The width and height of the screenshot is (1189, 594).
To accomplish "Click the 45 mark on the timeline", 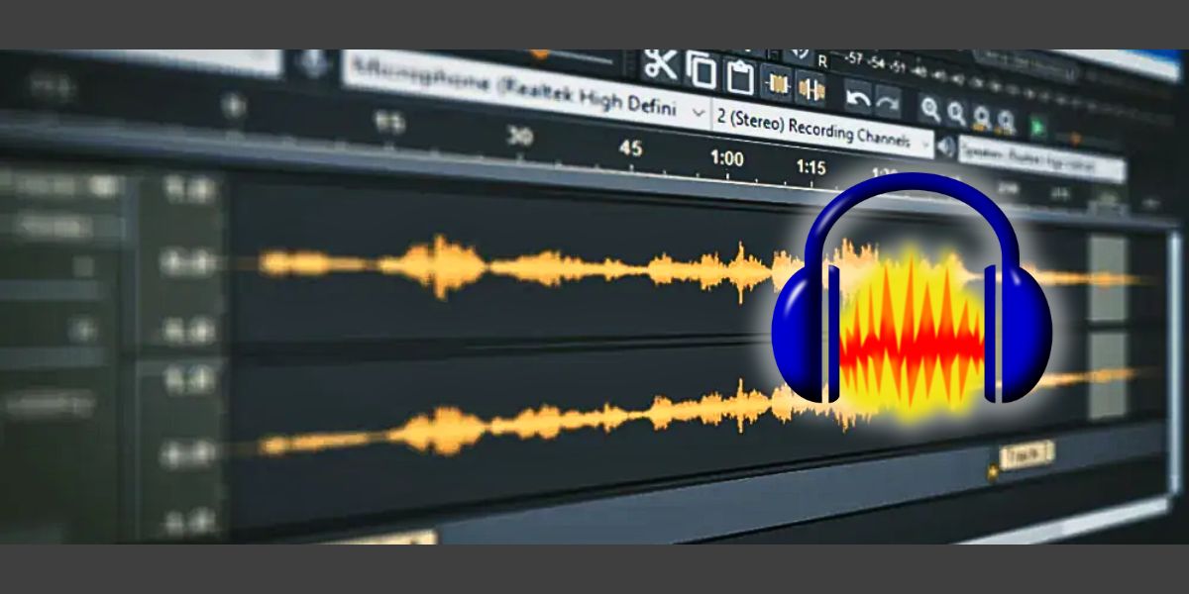I will point(630,148).
